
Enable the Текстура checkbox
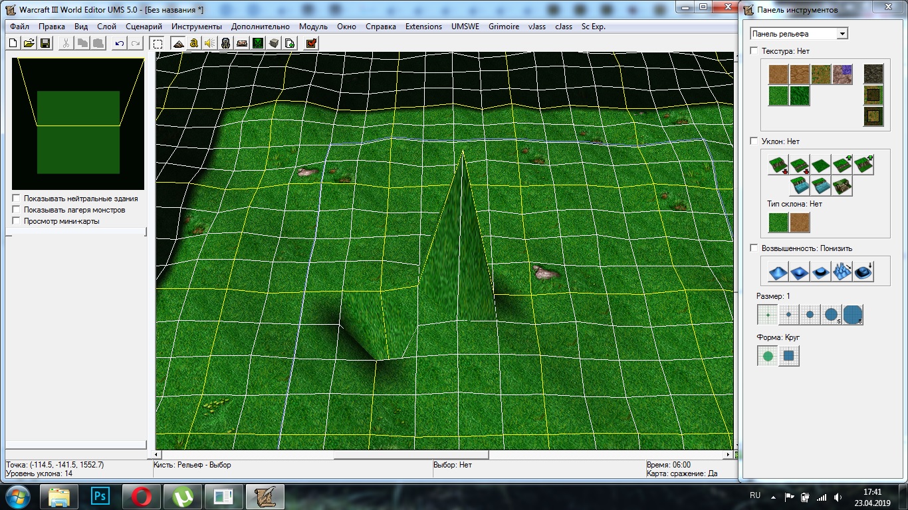click(754, 51)
